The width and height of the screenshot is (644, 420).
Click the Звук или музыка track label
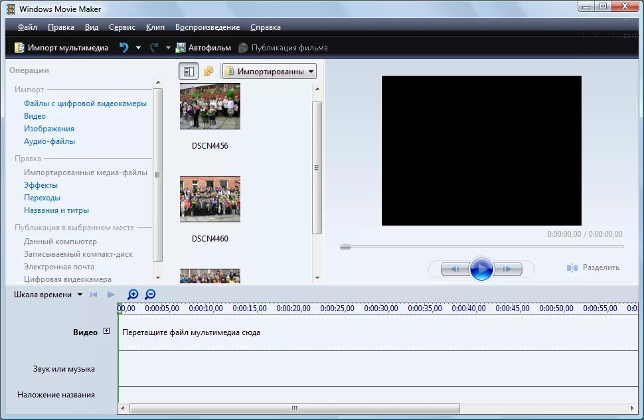[64, 369]
